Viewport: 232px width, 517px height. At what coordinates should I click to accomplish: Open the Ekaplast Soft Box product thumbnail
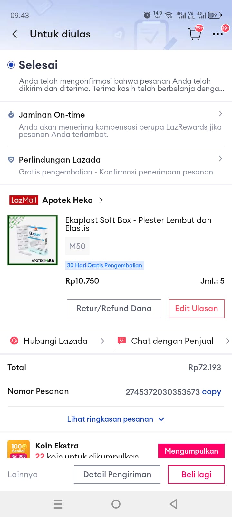click(x=33, y=240)
